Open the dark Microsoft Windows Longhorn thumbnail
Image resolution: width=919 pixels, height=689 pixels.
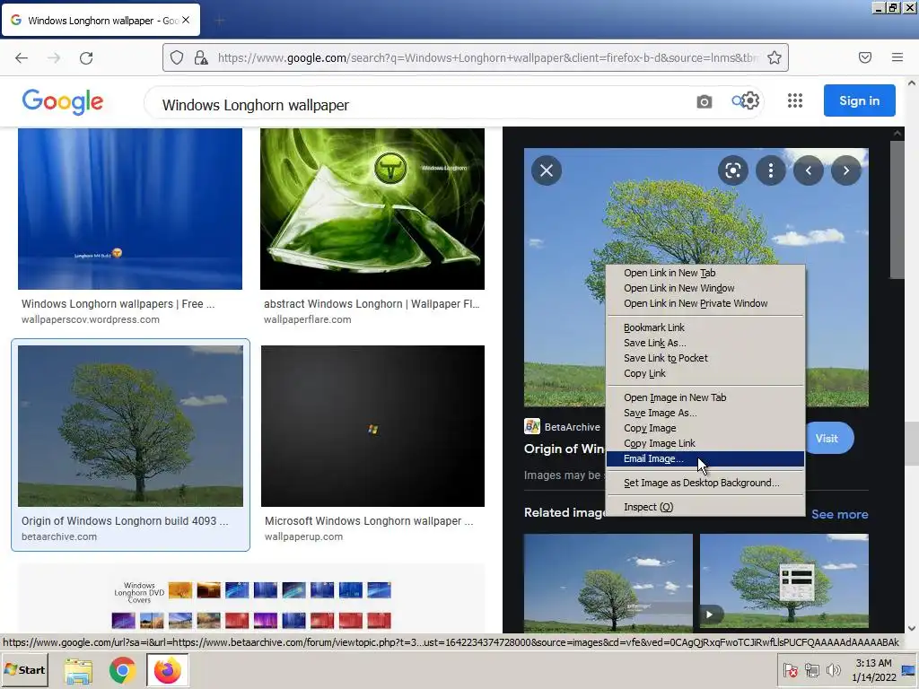tap(372, 426)
